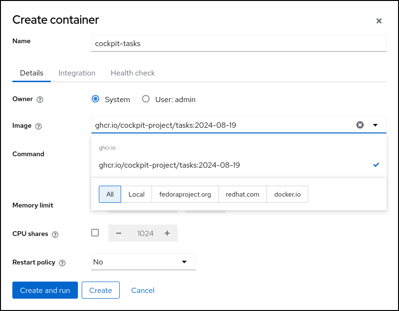Click the Cancel link
The image size is (399, 311).
pos(143,290)
